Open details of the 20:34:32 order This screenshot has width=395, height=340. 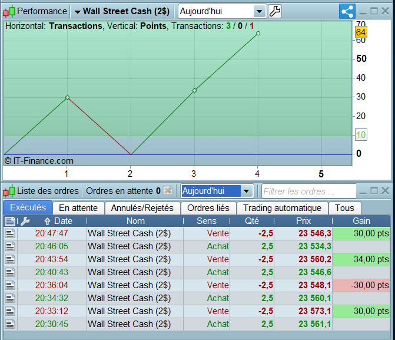10,298
